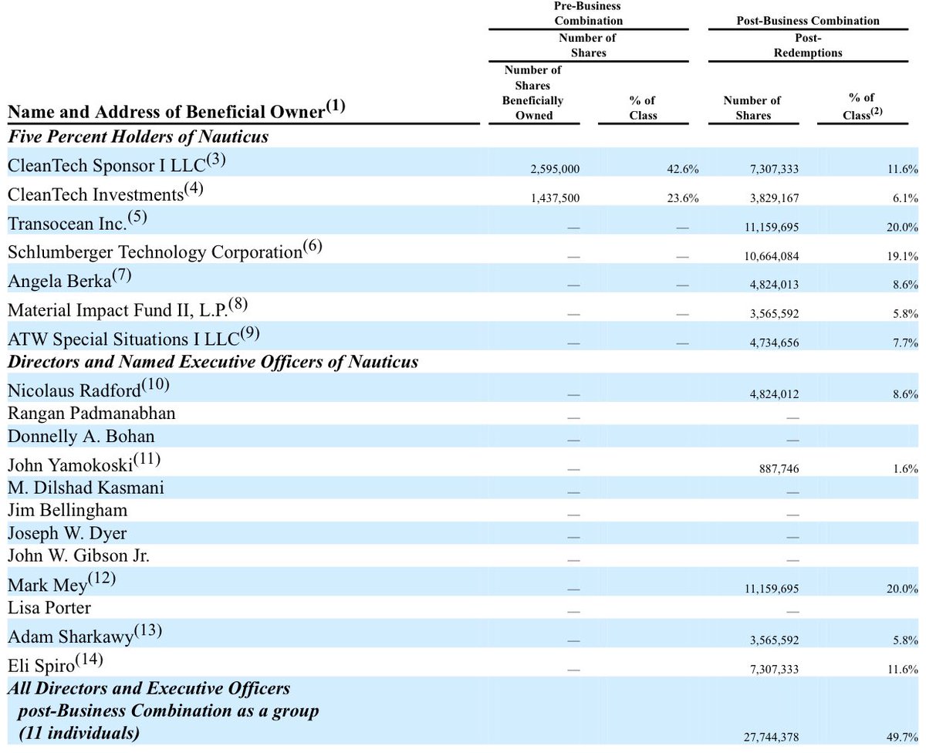Select 'All Directors and Executive Officers' heading line
The height and width of the screenshot is (753, 926).
(149, 687)
